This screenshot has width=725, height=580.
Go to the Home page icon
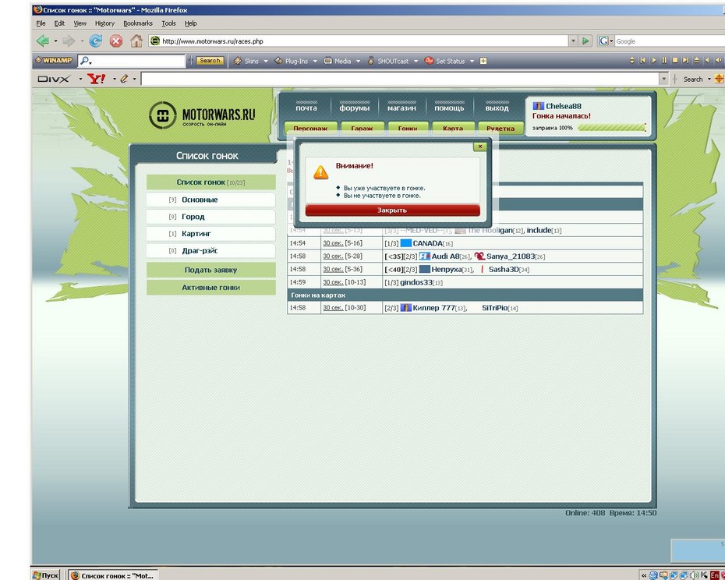136,41
